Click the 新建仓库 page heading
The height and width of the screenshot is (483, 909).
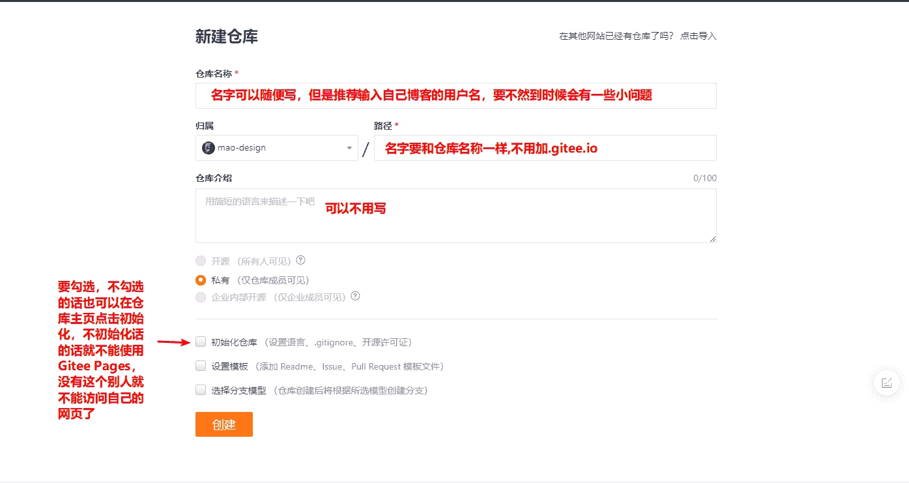click(227, 37)
